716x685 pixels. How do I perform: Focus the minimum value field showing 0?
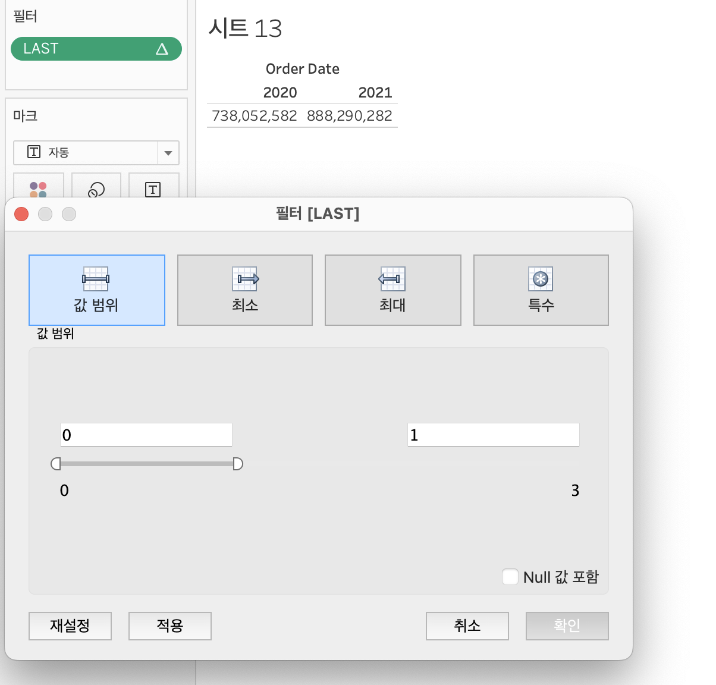pyautogui.click(x=146, y=435)
